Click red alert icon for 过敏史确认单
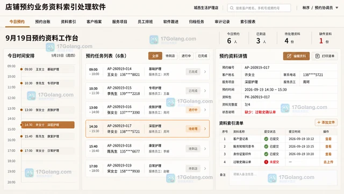344x194 pixels. [266, 162]
